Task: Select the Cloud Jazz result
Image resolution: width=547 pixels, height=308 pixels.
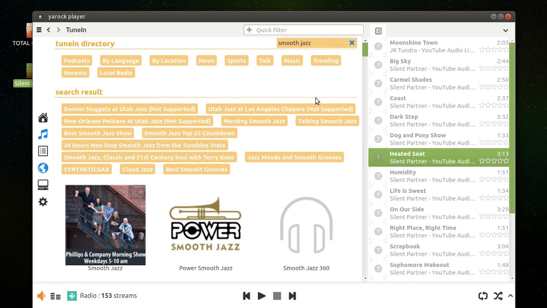Action: 137,169
